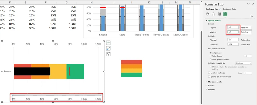Viewport: 257px width, 105px height.
Task: Enable the Escala logarítmica checkbox
Action: pos(209,73)
